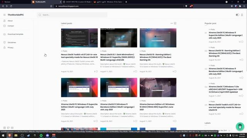The image size is (247, 138).
Task: Open Nexus LiteOS Toolkit v4.07 post title
Action: pyautogui.click(x=79, y=56)
